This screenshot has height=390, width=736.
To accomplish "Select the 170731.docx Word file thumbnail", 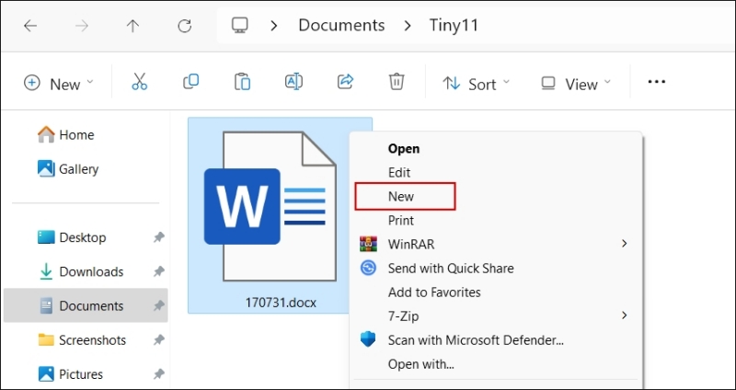I will 270,207.
